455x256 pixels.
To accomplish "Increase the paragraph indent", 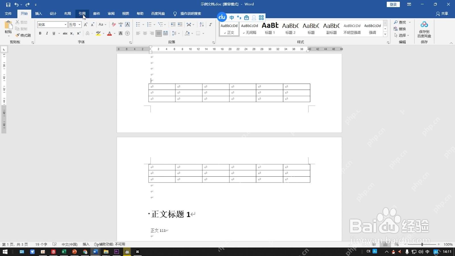I will pyautogui.click(x=180, y=24).
